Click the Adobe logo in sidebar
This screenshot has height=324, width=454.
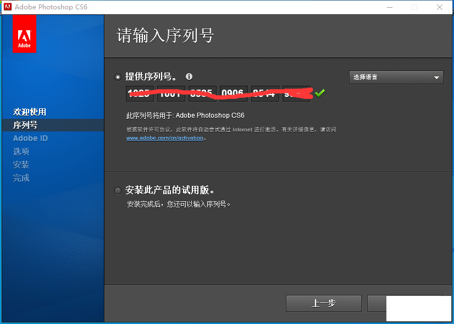(24, 34)
